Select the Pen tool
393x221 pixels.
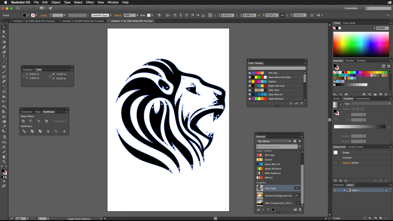[x=4, y=47]
